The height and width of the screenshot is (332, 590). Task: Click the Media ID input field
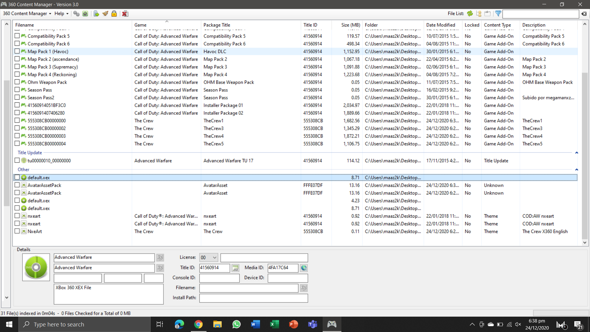[283, 268]
